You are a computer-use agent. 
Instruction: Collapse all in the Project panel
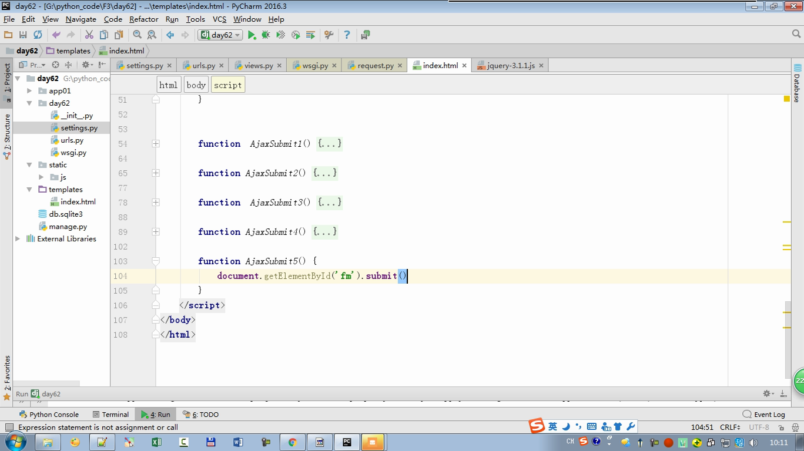[x=68, y=65]
